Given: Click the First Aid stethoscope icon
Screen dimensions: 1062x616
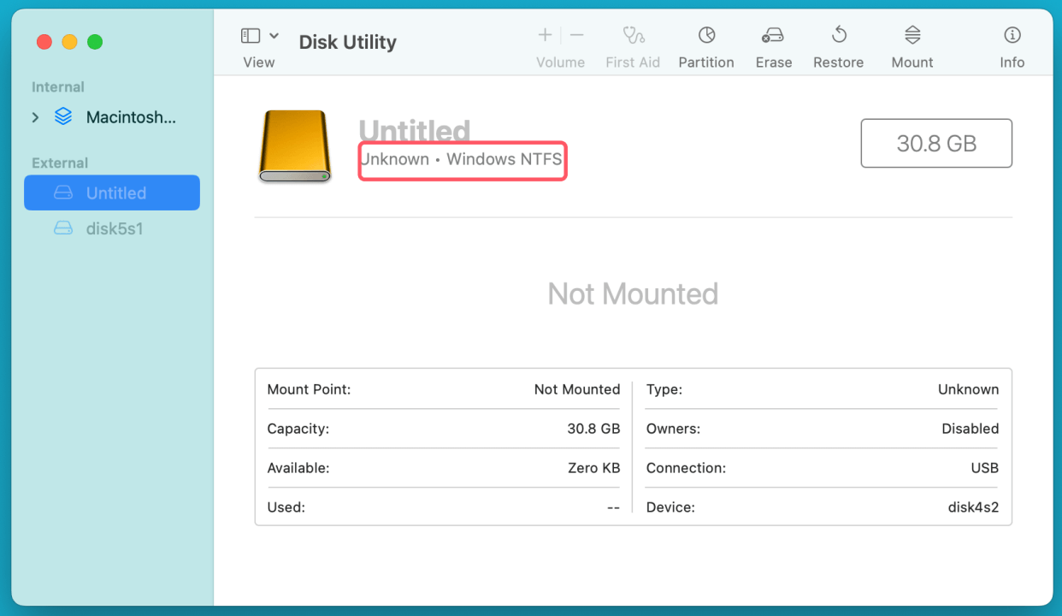Looking at the screenshot, I should 633,35.
